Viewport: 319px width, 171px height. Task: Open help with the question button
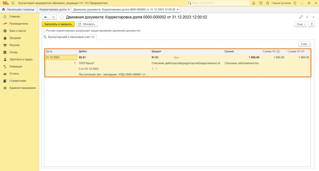[311, 24]
